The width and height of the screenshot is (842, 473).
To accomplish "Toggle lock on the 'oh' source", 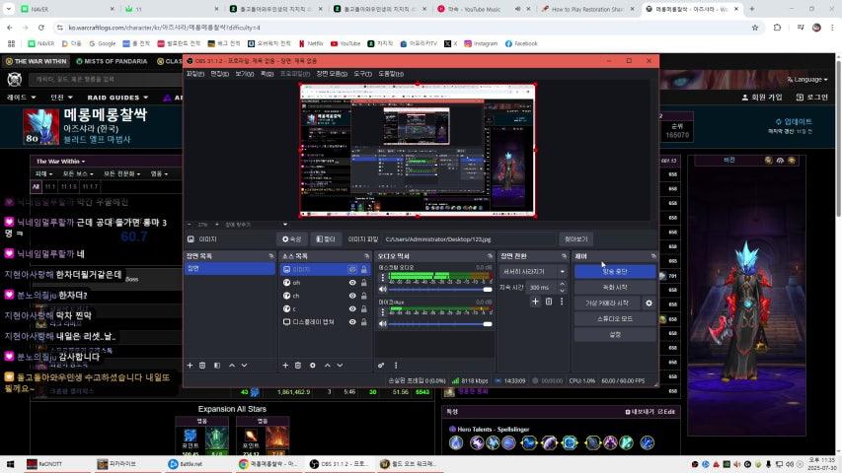I will (364, 283).
